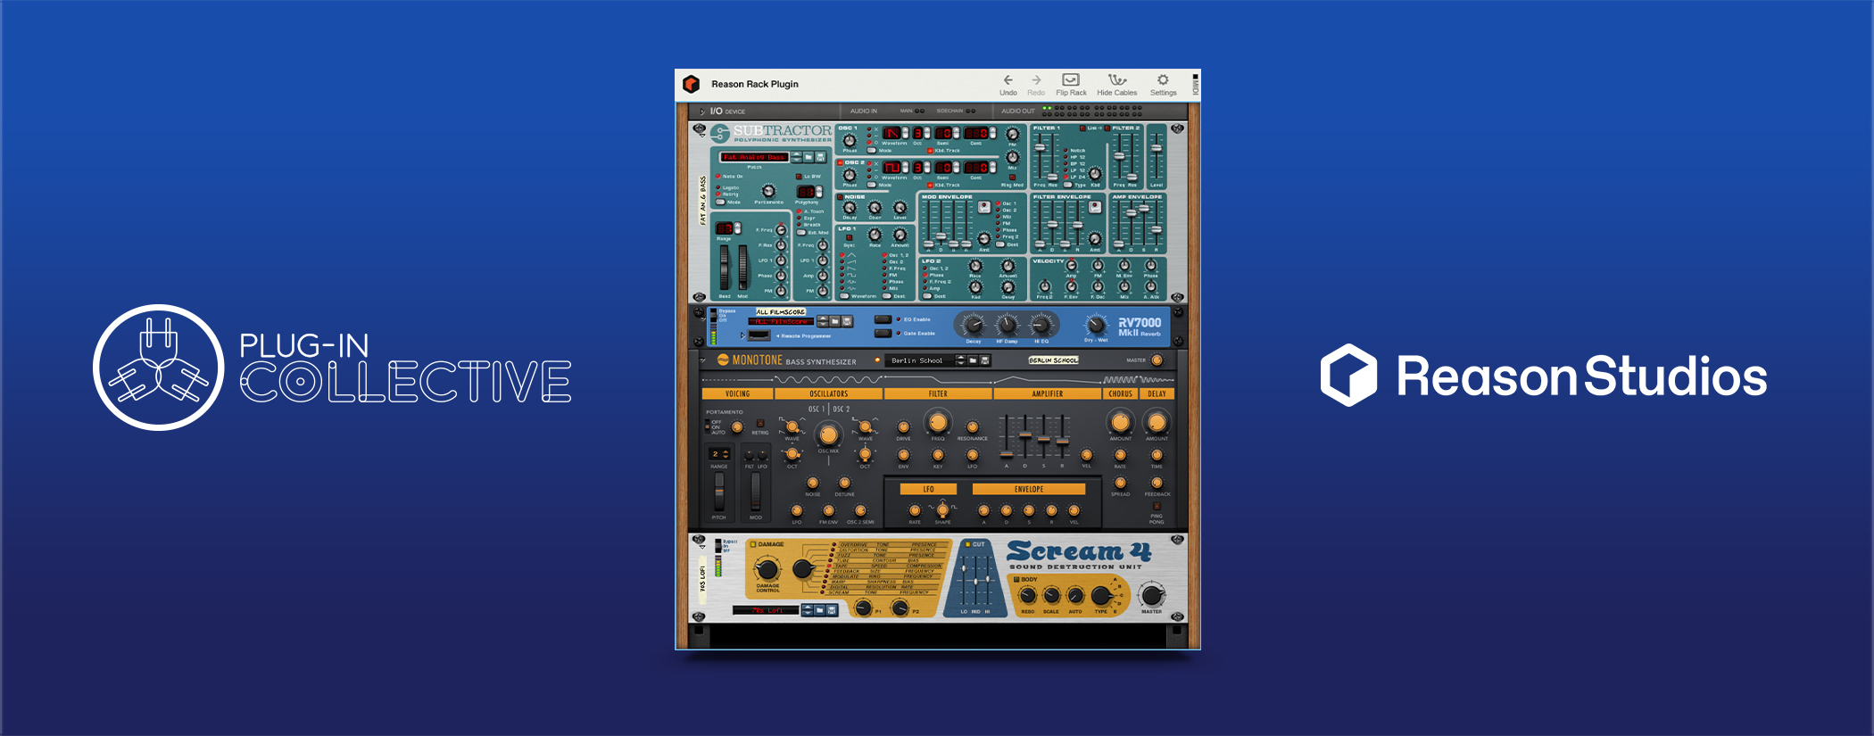Click the Monotone Amplifier section header
Viewport: 1874px width, 736px height.
(1048, 393)
